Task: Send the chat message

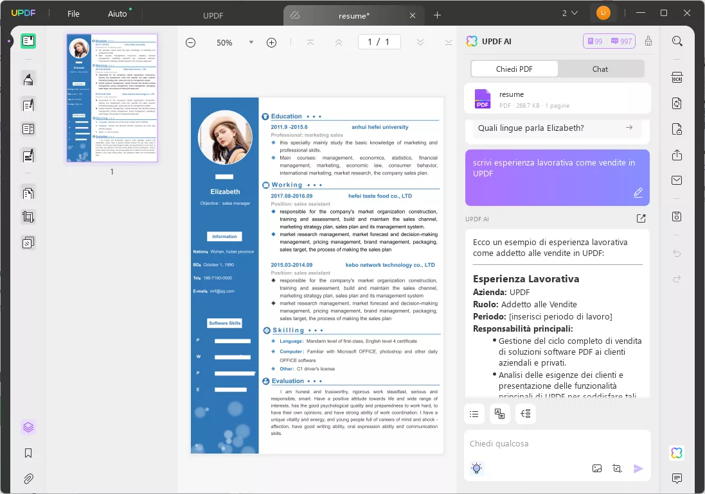Action: click(x=638, y=469)
